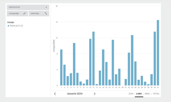
Task: Click the bar for day 18
Action: pyautogui.click(x=116, y=80)
